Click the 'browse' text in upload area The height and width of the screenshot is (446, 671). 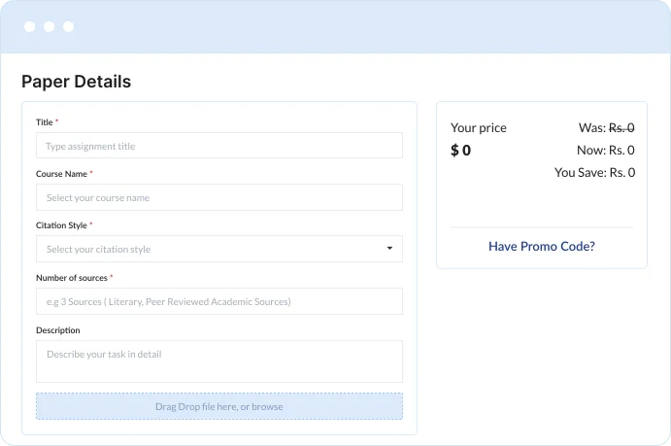[270, 406]
